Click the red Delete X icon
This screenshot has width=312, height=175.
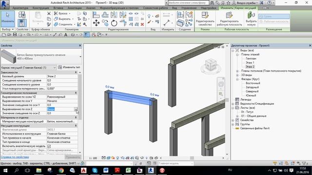point(142,24)
